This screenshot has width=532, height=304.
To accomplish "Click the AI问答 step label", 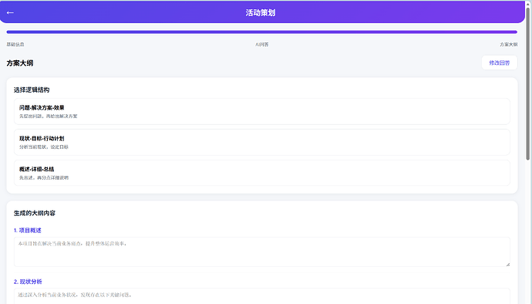I will 262,45.
